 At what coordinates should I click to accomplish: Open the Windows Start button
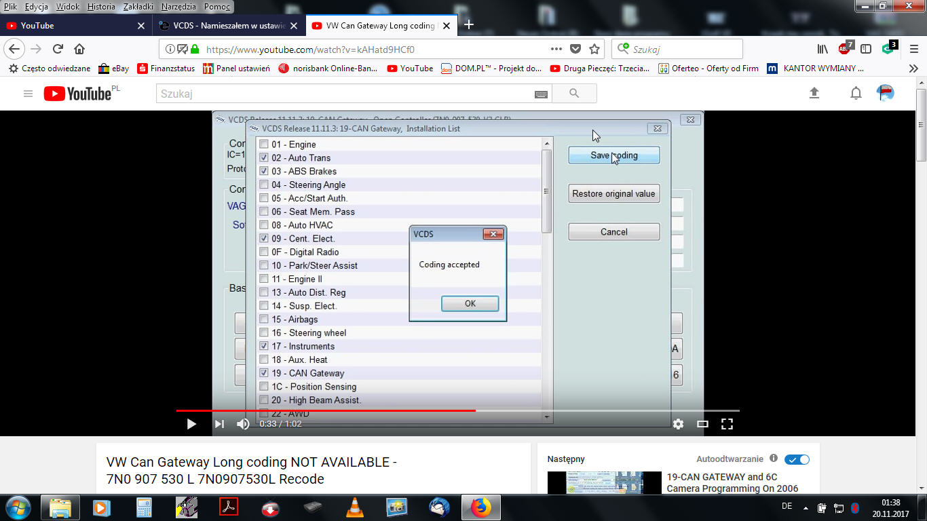[18, 507]
